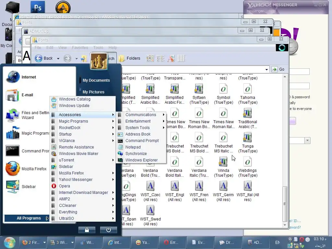Click taskbar clock showing 03:10
This screenshot has width=332, height=249.
[x=320, y=239]
